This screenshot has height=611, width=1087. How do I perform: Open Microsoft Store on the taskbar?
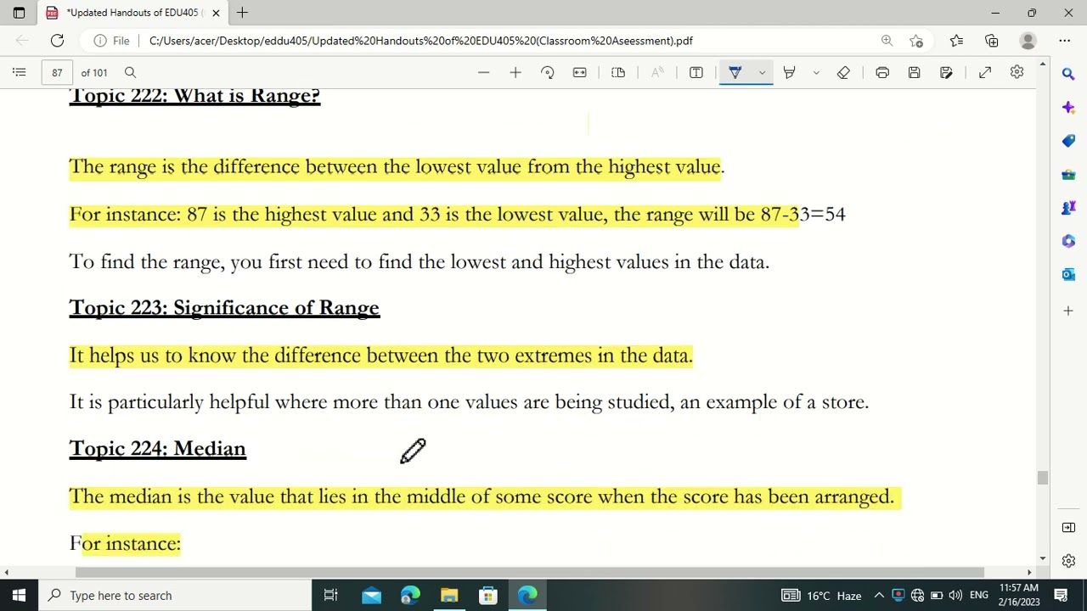pos(488,595)
